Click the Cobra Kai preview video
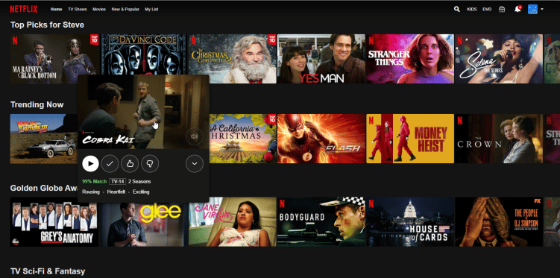Image resolution: width=560 pixels, height=278 pixels. tap(143, 112)
